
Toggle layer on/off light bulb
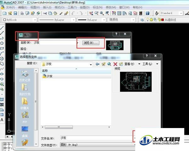(x=147, y=20)
